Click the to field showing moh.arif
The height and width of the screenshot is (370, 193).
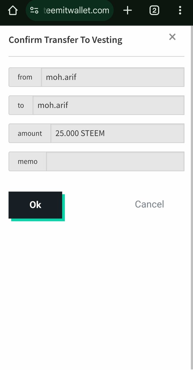(x=109, y=105)
